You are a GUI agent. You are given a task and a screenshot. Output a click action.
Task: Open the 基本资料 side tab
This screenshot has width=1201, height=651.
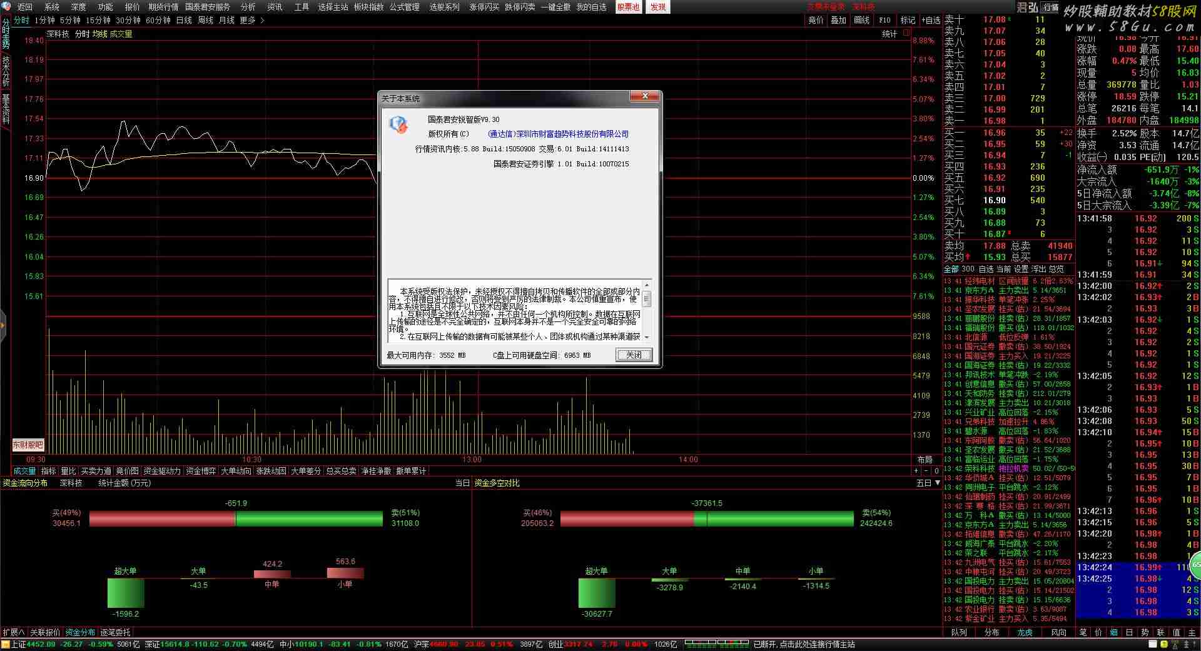[6, 108]
